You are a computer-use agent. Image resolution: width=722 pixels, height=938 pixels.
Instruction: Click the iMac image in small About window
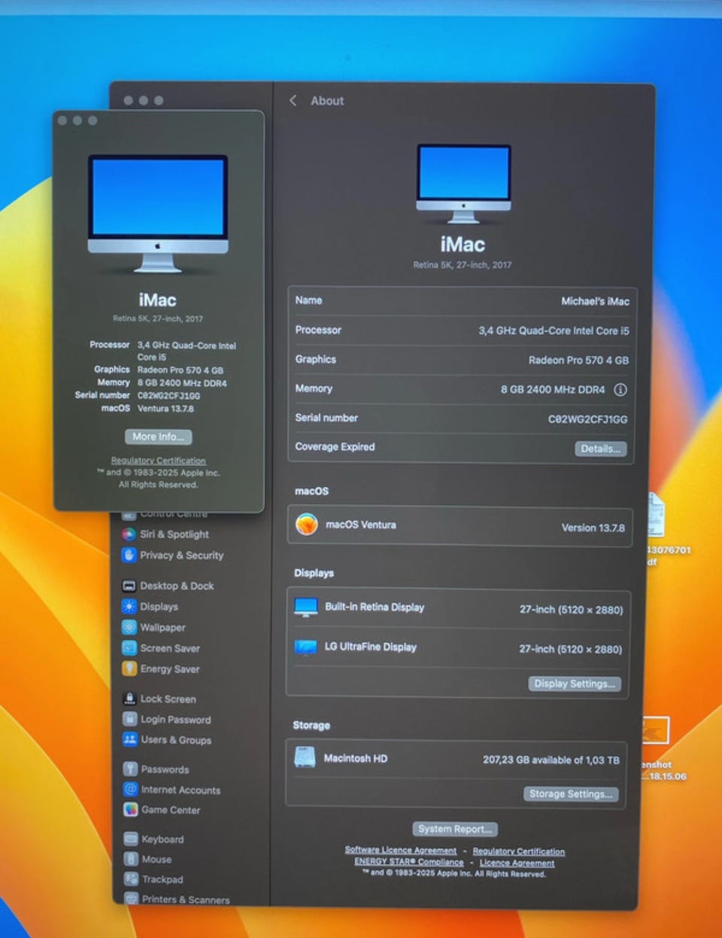coord(158,214)
